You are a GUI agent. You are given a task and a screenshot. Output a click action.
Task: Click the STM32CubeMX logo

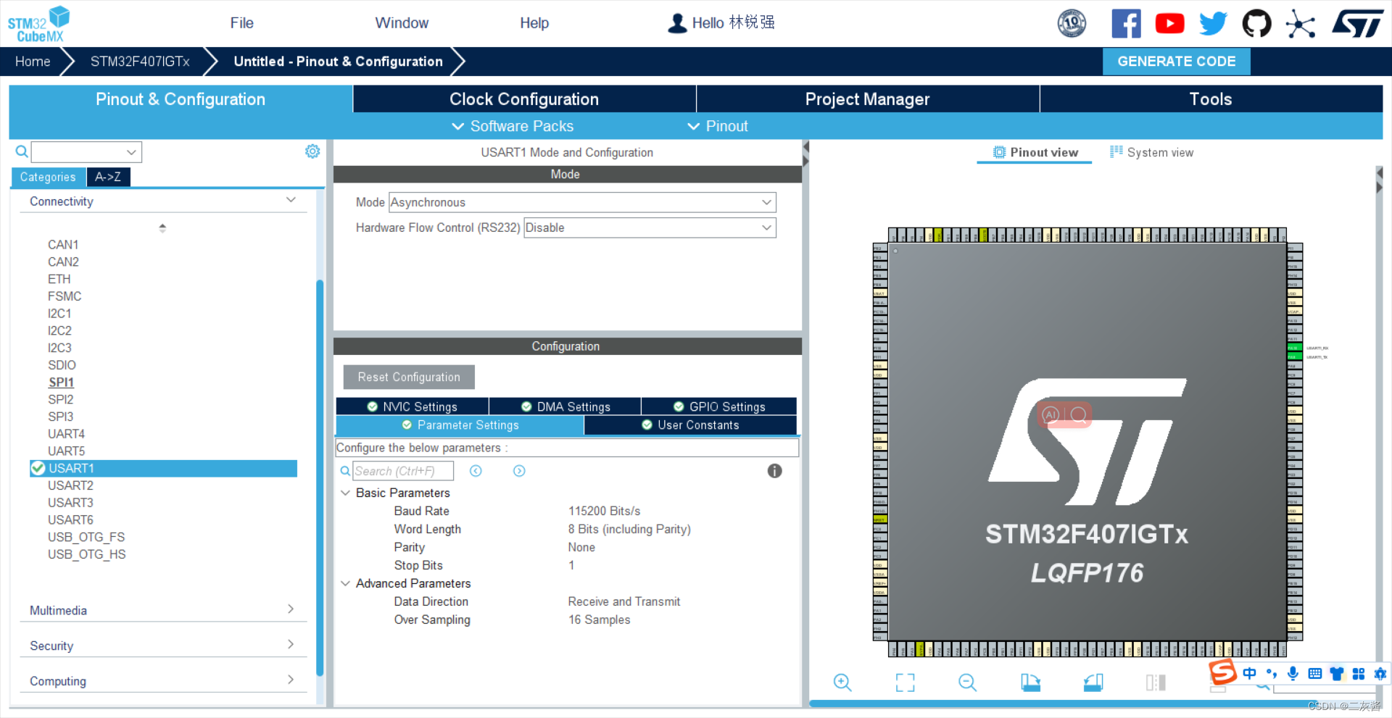38,24
